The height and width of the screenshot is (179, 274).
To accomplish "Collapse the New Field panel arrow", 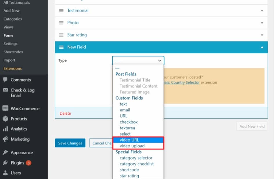I will pyautogui.click(x=262, y=47).
